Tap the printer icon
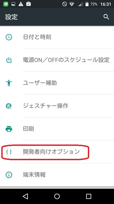 pos(9,129)
